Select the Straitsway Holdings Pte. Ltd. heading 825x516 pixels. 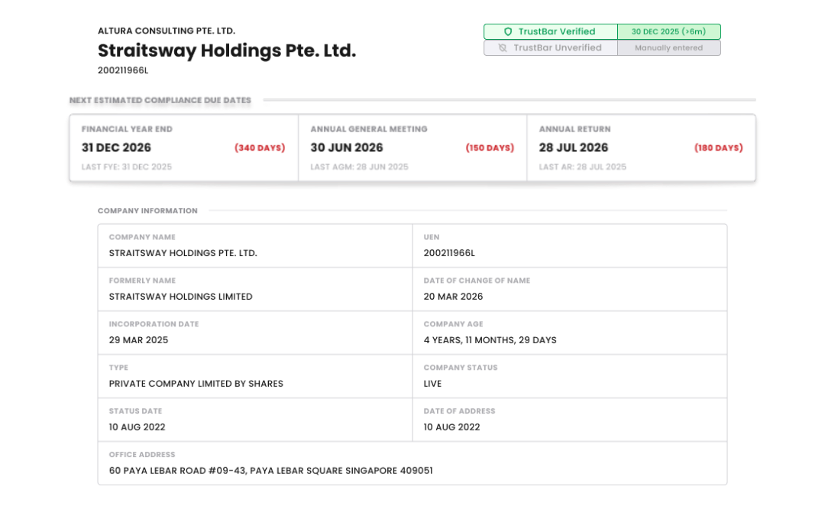(x=226, y=50)
